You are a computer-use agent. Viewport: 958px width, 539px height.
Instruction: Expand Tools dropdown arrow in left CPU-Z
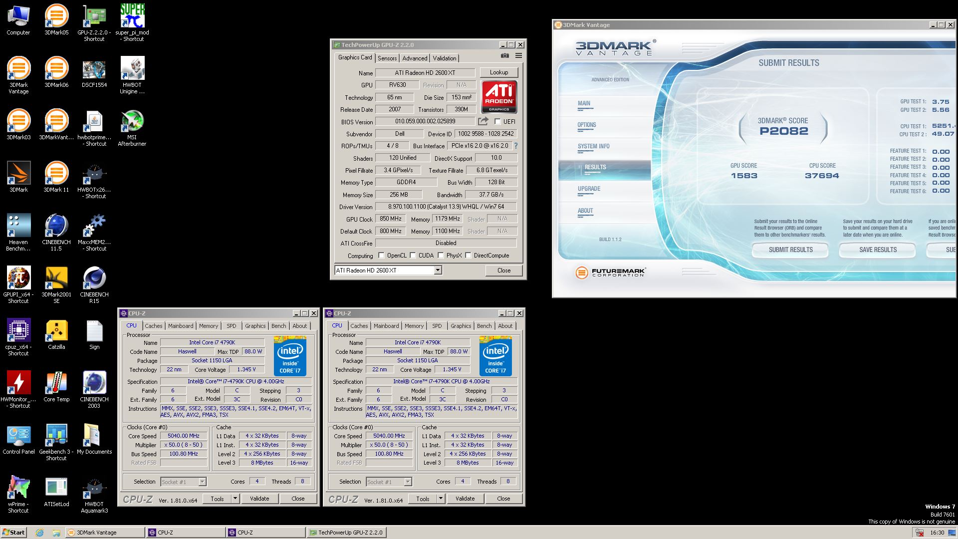click(x=235, y=499)
